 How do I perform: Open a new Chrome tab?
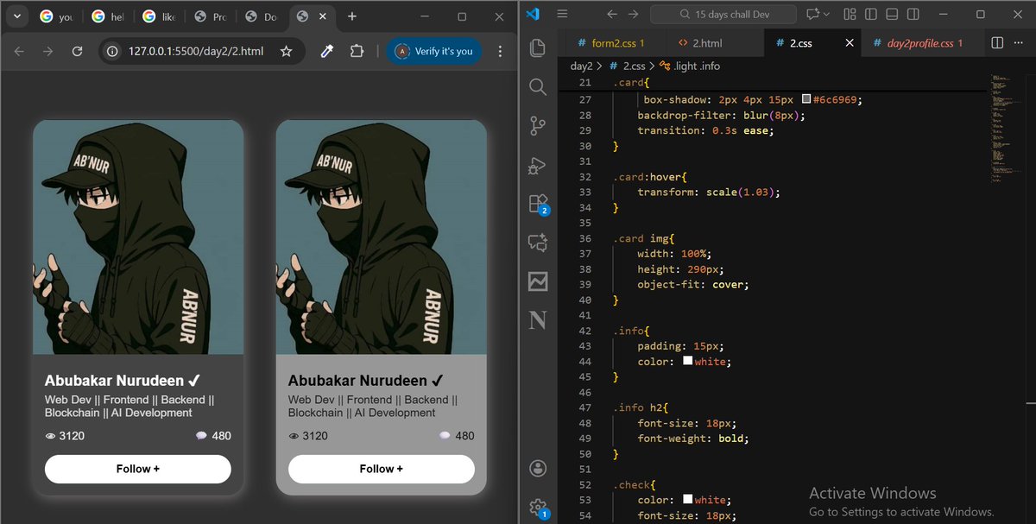(x=352, y=16)
